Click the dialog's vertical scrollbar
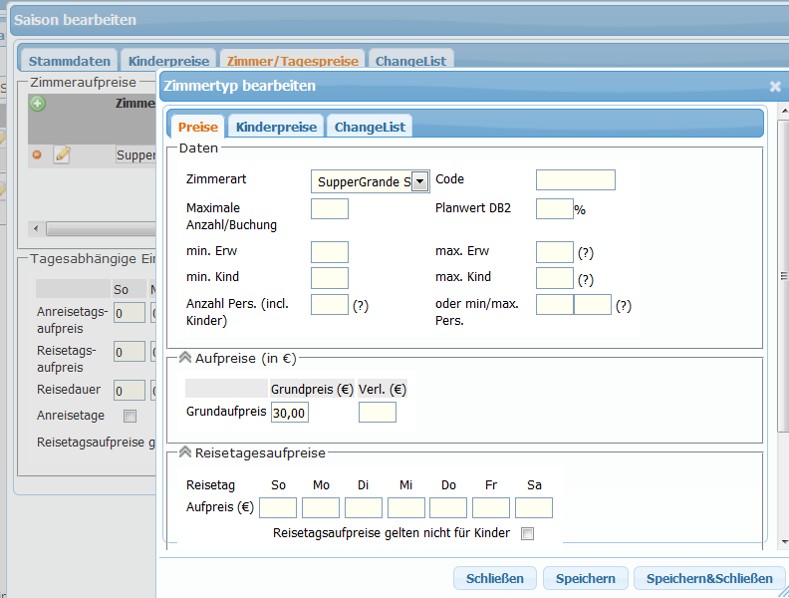This screenshot has width=789, height=598. click(x=783, y=299)
